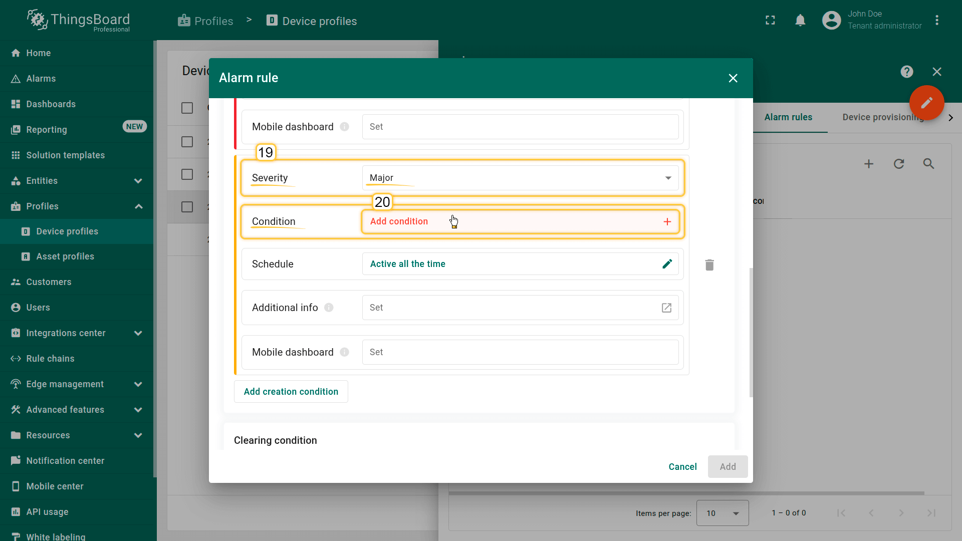Check the second device profile row checkbox
962x541 pixels.
click(x=187, y=174)
